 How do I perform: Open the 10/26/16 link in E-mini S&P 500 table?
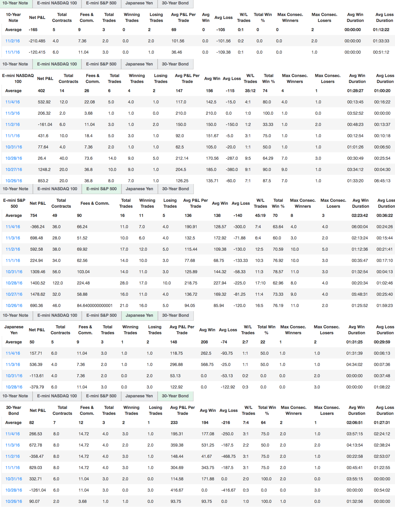coord(14,306)
